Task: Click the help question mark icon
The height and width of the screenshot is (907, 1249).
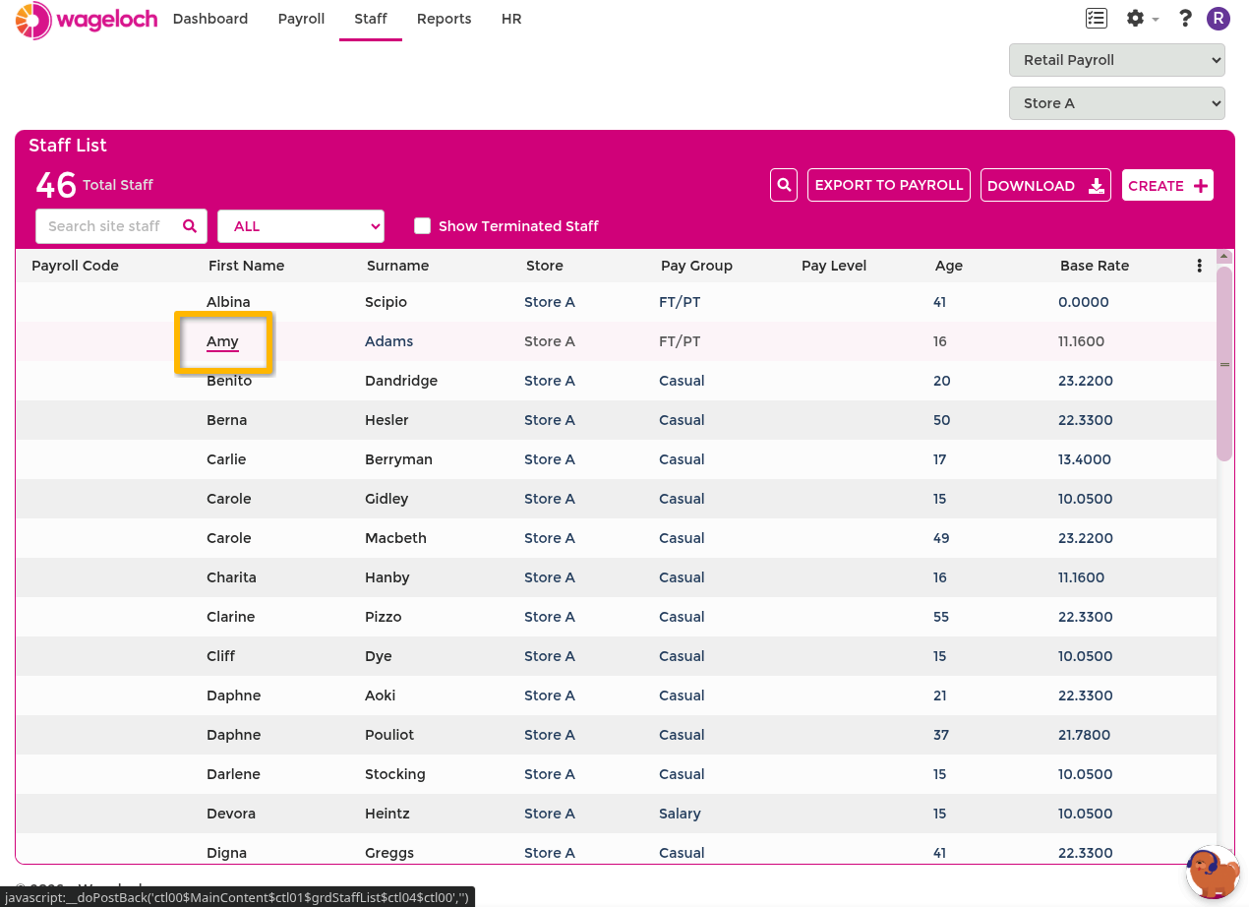Action: [x=1185, y=19]
